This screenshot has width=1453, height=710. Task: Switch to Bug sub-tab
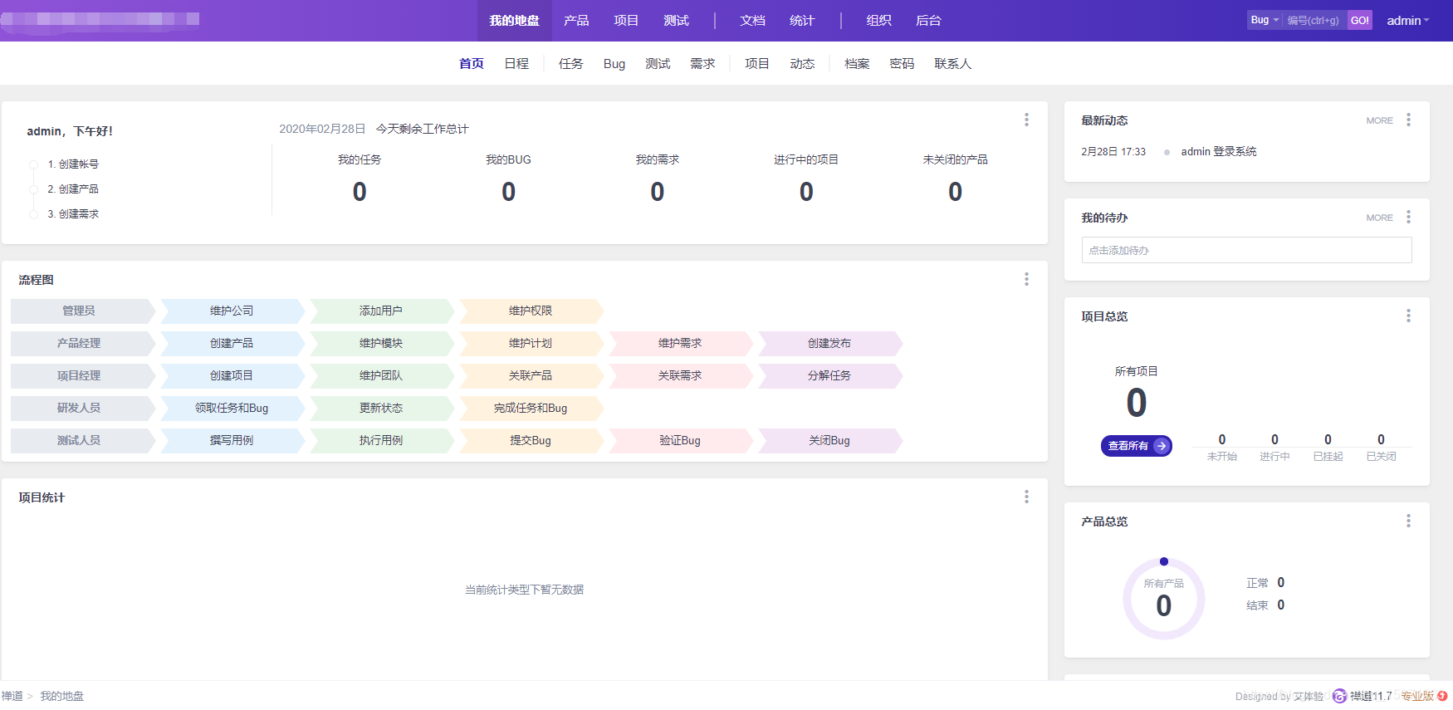614,63
